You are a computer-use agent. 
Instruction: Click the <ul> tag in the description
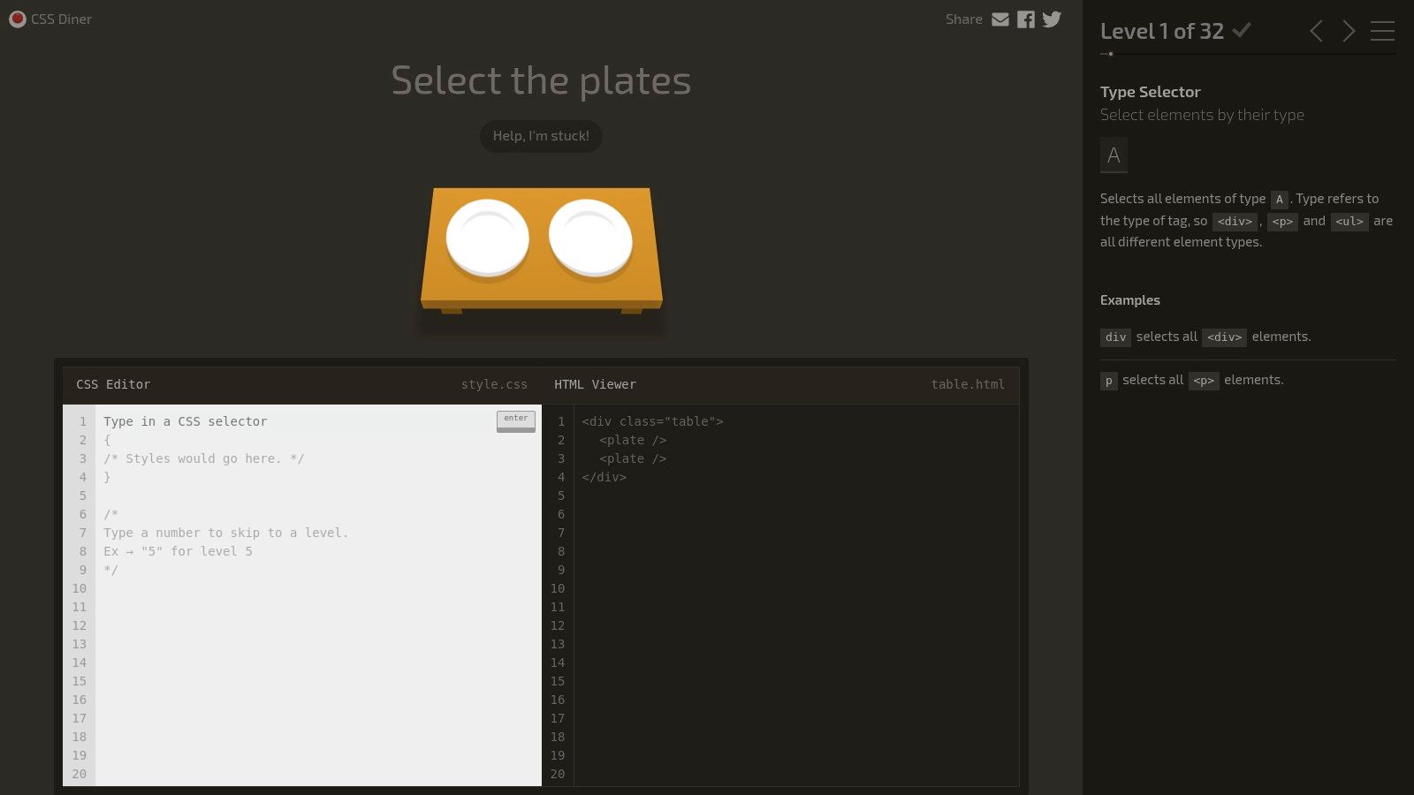click(1349, 222)
